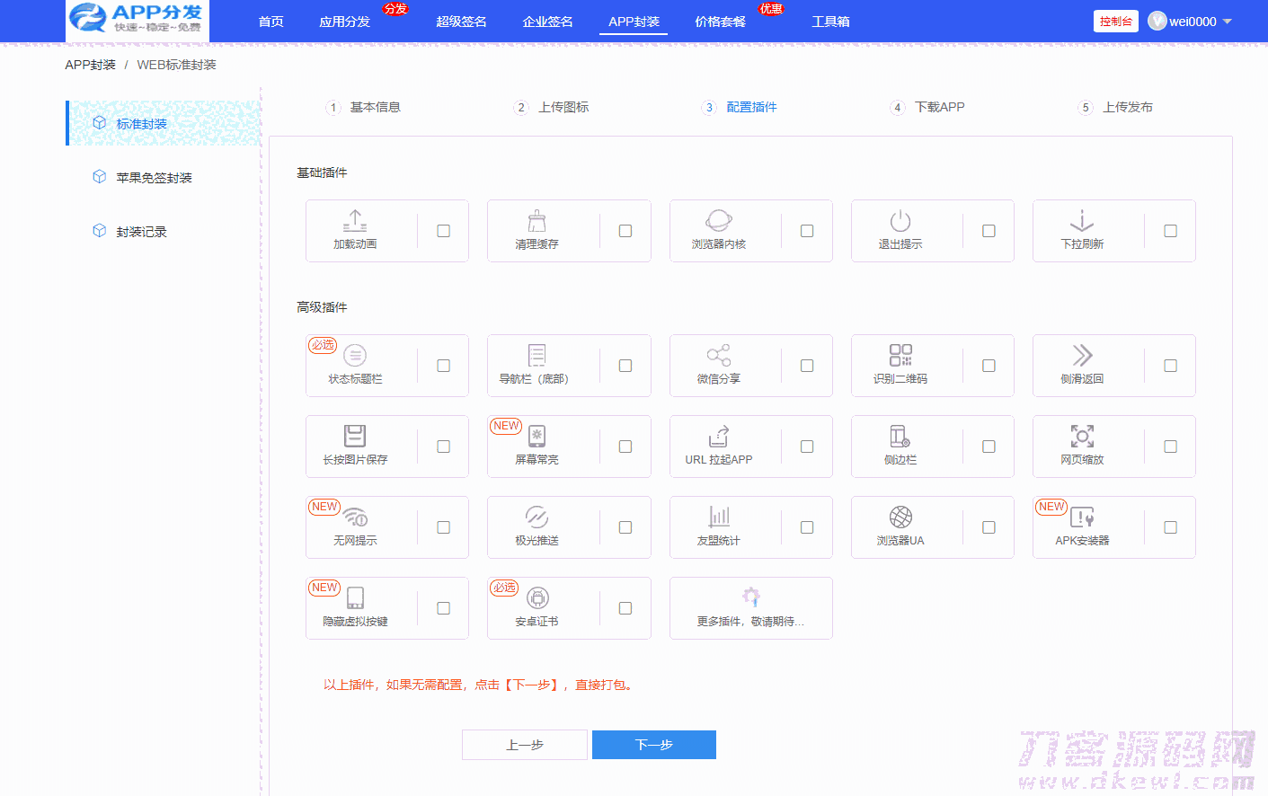Select 标准封装 in the sidebar
1268x796 pixels.
[x=164, y=123]
